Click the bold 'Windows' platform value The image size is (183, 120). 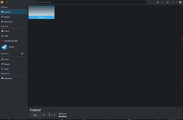(x=63, y=116)
